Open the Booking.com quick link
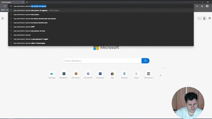This screenshot has height=119, width=212. coord(100,75)
